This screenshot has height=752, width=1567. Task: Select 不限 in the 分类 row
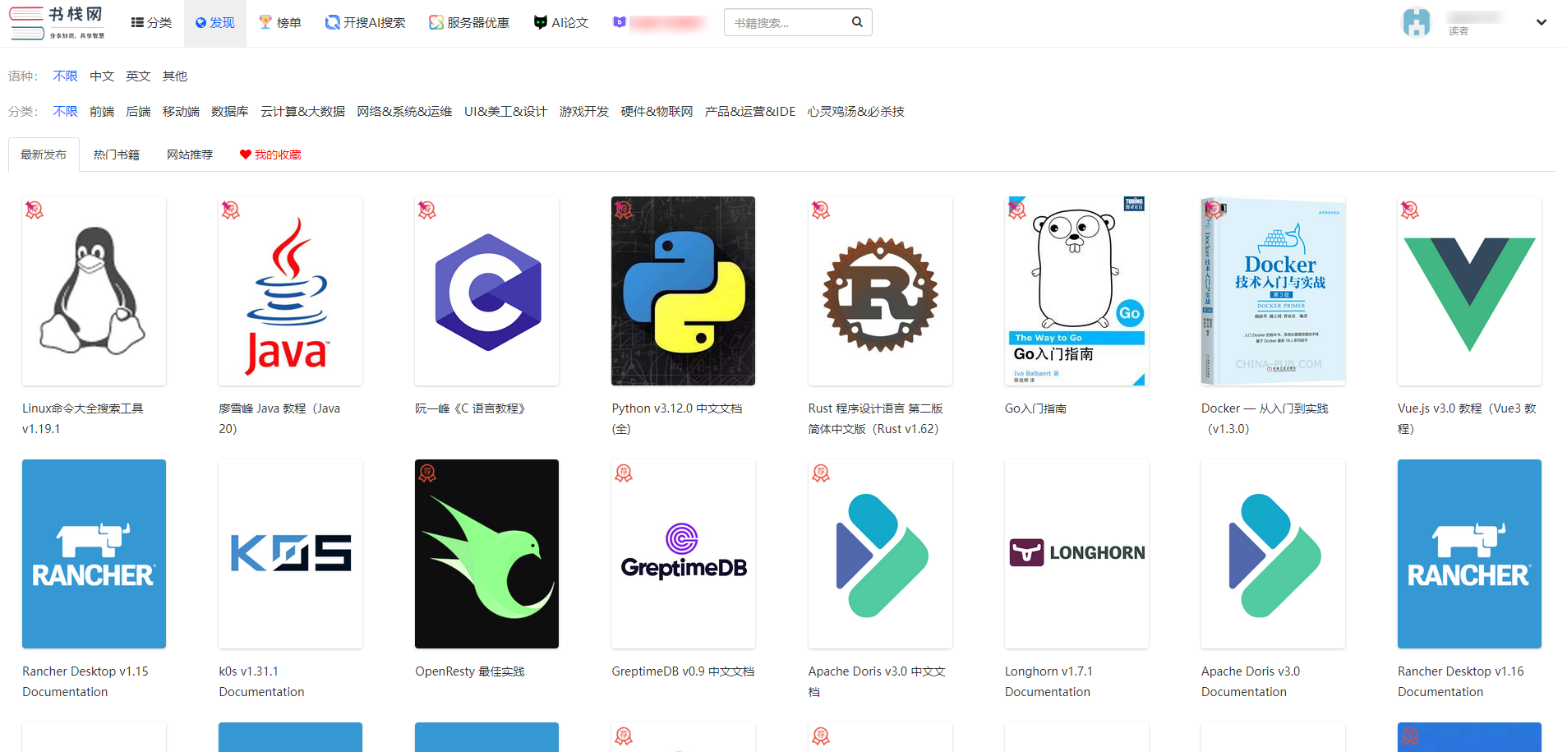[x=66, y=112]
